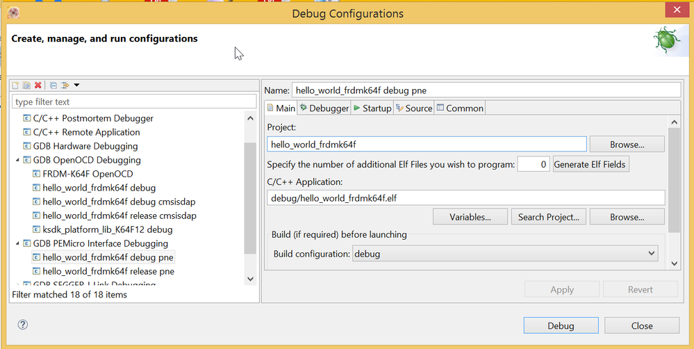Click the configuration tree scrollbar down arrow
694x349 pixels.
[x=251, y=278]
